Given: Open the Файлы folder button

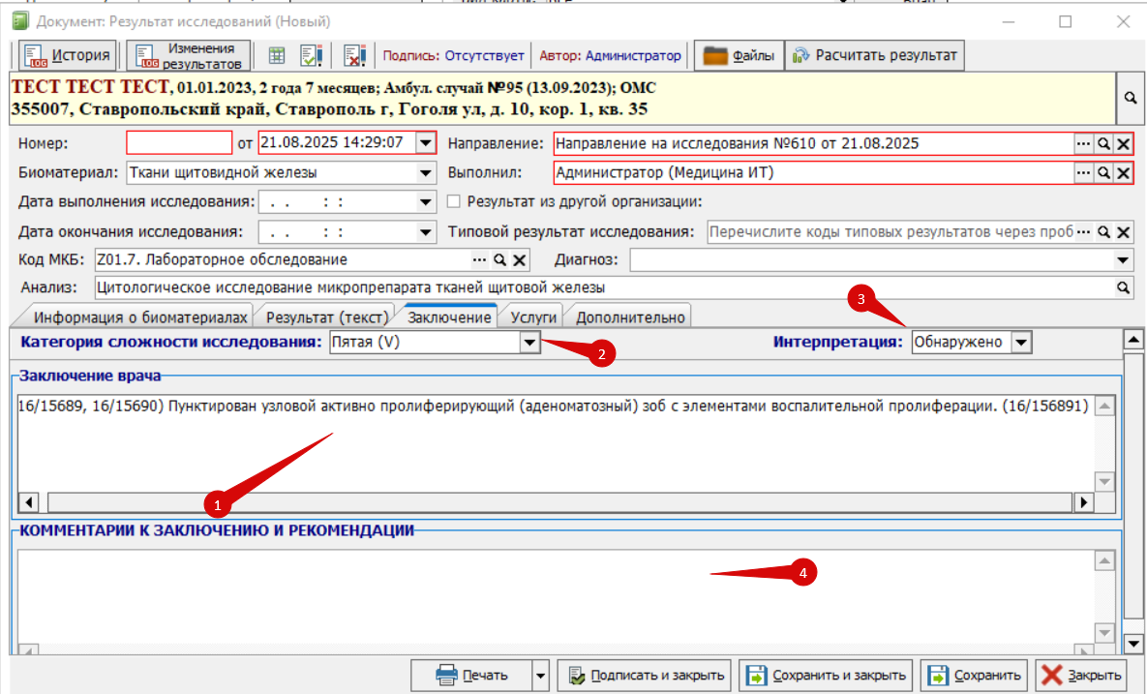Looking at the screenshot, I should (739, 55).
